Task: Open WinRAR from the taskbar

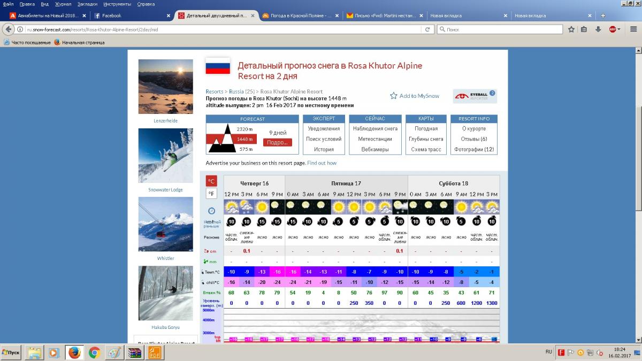Action: pos(134,352)
